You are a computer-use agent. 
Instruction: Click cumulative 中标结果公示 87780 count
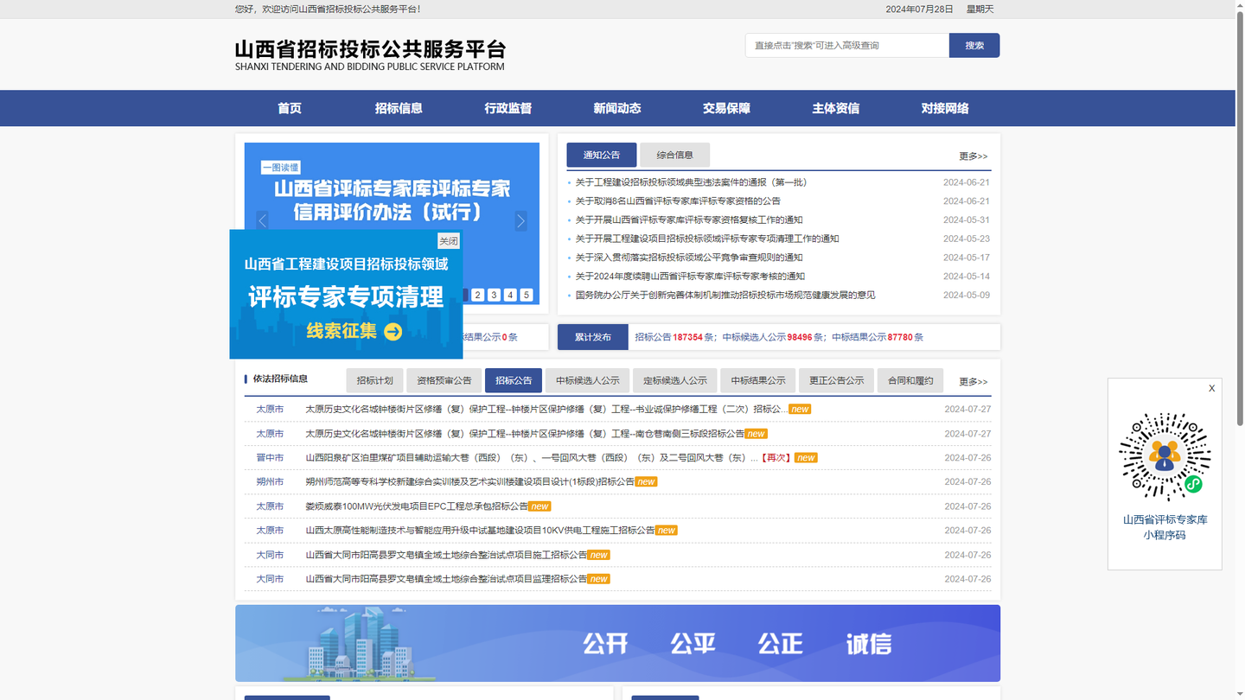[x=900, y=337]
